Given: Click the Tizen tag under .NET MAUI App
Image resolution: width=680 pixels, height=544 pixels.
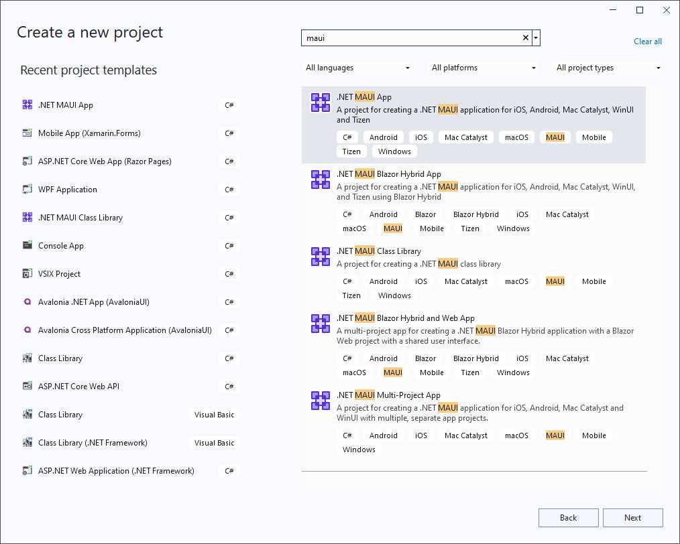Looking at the screenshot, I should pos(351,151).
